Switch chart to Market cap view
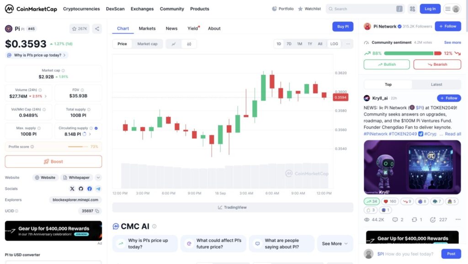This screenshot has width=468, height=264. click(x=147, y=44)
